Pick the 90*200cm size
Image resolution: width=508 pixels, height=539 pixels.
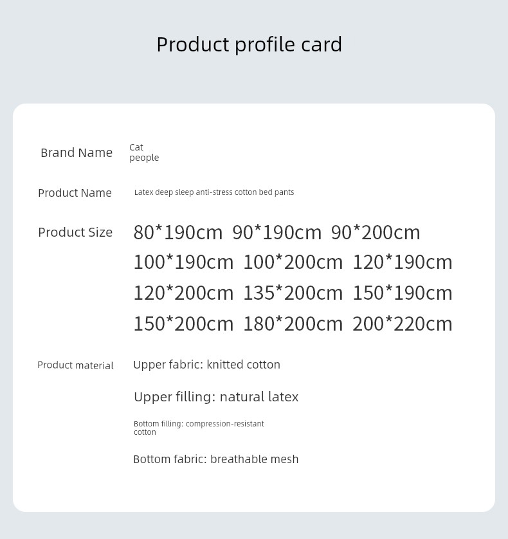376,232
